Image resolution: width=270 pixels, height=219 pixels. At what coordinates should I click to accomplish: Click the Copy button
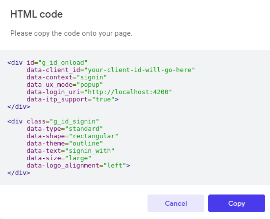[x=236, y=203]
